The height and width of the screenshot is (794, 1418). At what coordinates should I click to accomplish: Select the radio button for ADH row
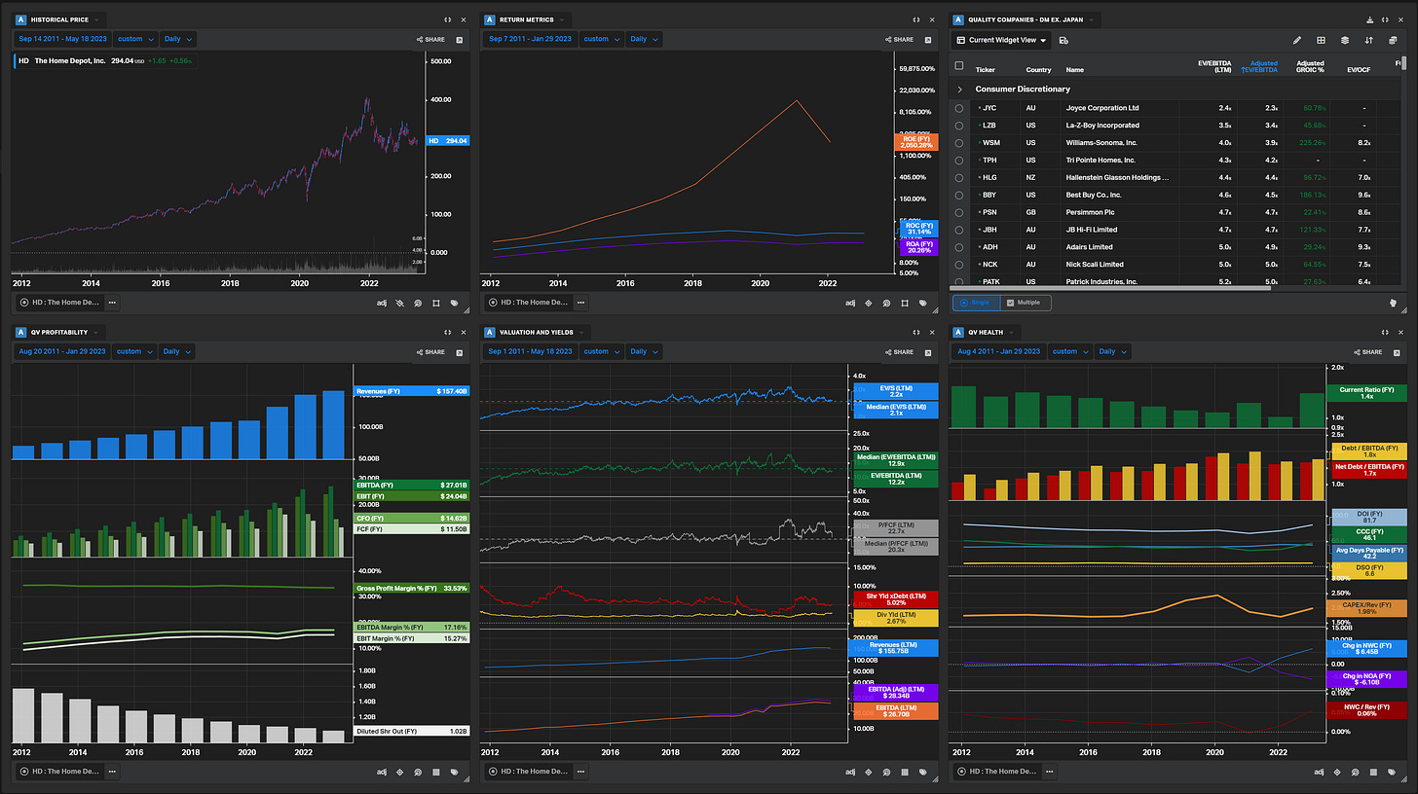pos(959,247)
